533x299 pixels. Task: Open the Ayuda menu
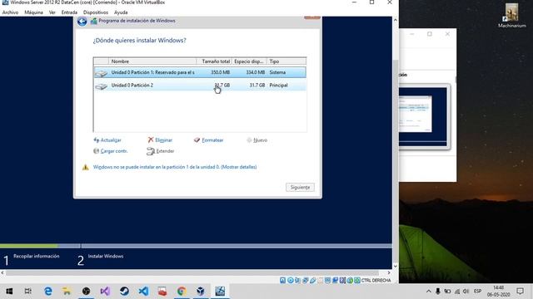(x=121, y=12)
